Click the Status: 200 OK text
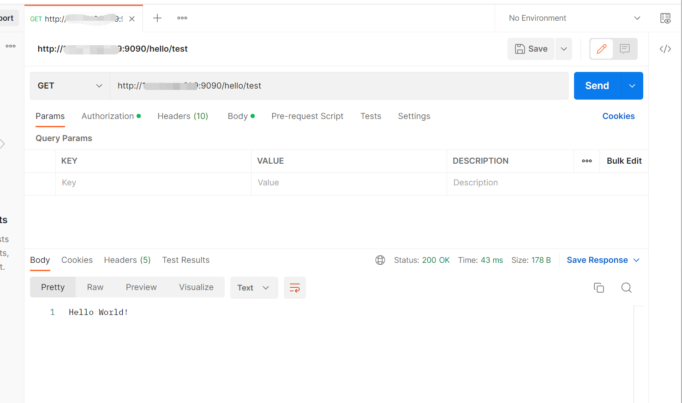 [x=422, y=260]
